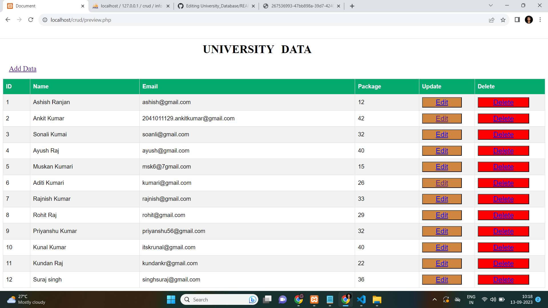Open the Chrome three-dot menu
Image resolution: width=548 pixels, height=308 pixels.
pos(540,20)
